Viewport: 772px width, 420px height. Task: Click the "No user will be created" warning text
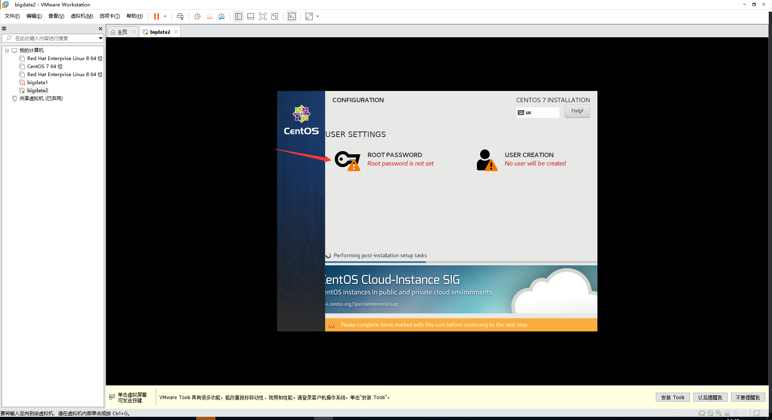pyautogui.click(x=535, y=164)
